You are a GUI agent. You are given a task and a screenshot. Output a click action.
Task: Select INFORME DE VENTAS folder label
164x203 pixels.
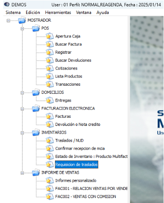coord(60,172)
